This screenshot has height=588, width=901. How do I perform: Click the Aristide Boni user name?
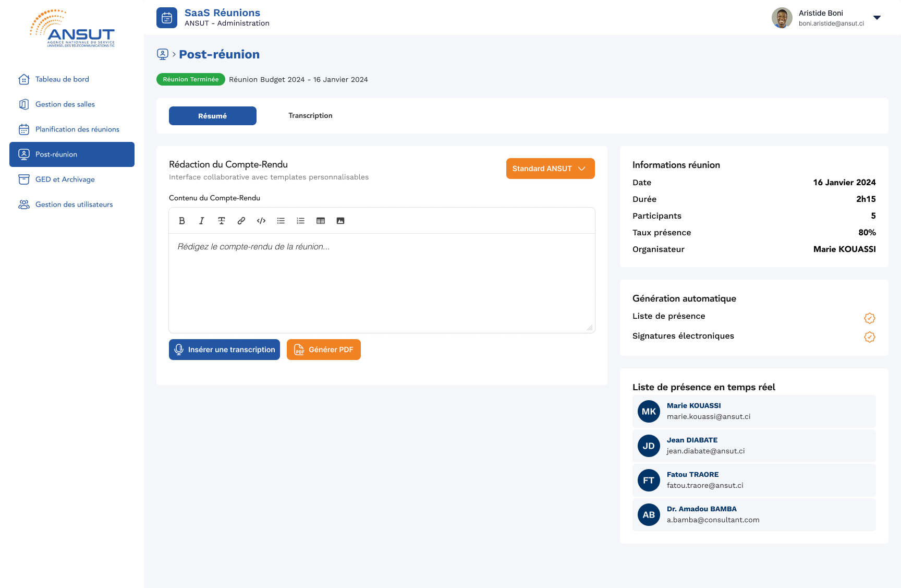coord(821,13)
